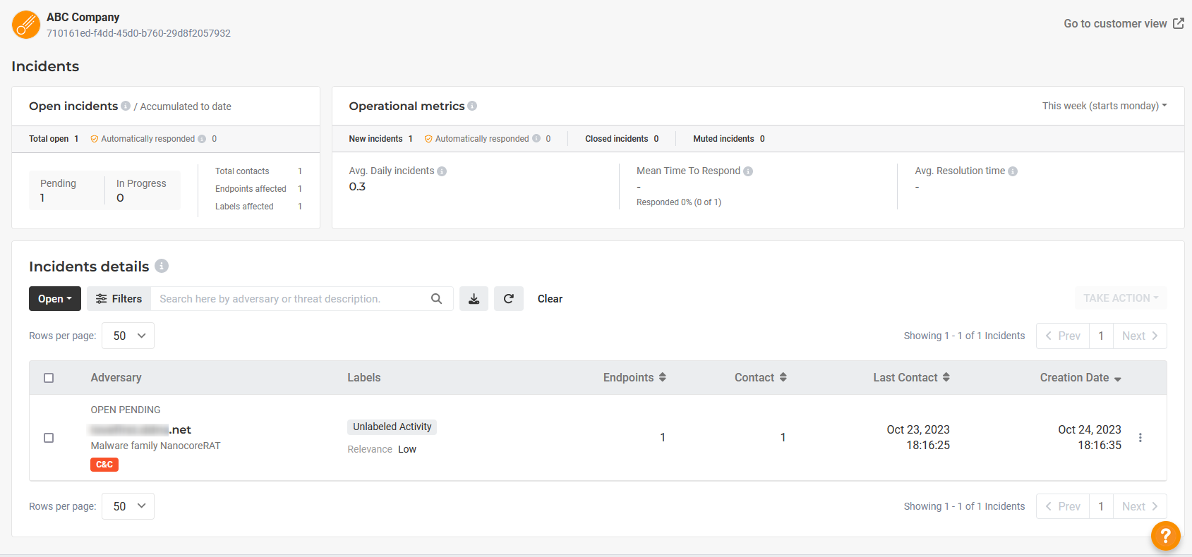
Task: Click the ABC Company logo icon
Action: pos(26,25)
